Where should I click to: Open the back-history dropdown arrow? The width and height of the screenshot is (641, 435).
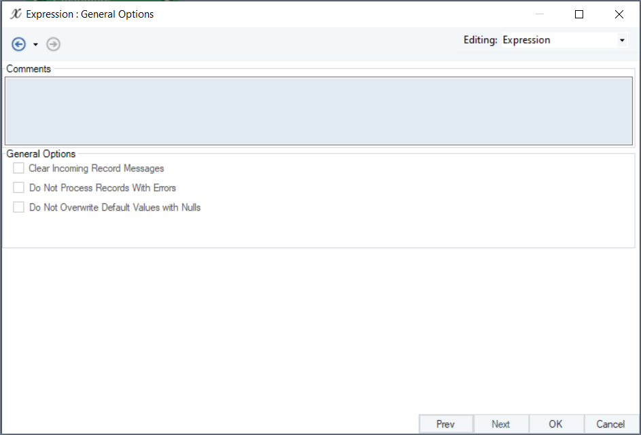point(35,45)
